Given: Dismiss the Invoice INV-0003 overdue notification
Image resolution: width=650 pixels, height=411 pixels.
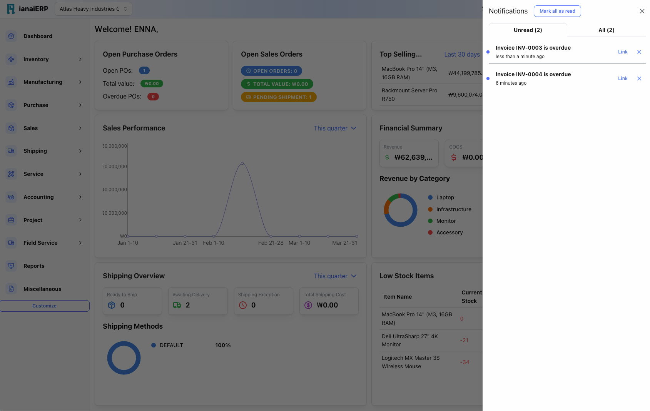Looking at the screenshot, I should coord(639,52).
